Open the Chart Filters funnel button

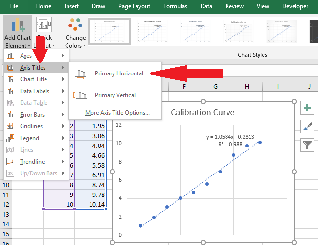point(307,145)
